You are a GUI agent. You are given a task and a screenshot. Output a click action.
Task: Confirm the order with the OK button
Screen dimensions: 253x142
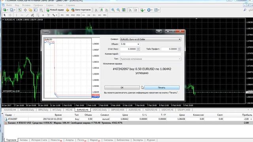tap(122, 88)
